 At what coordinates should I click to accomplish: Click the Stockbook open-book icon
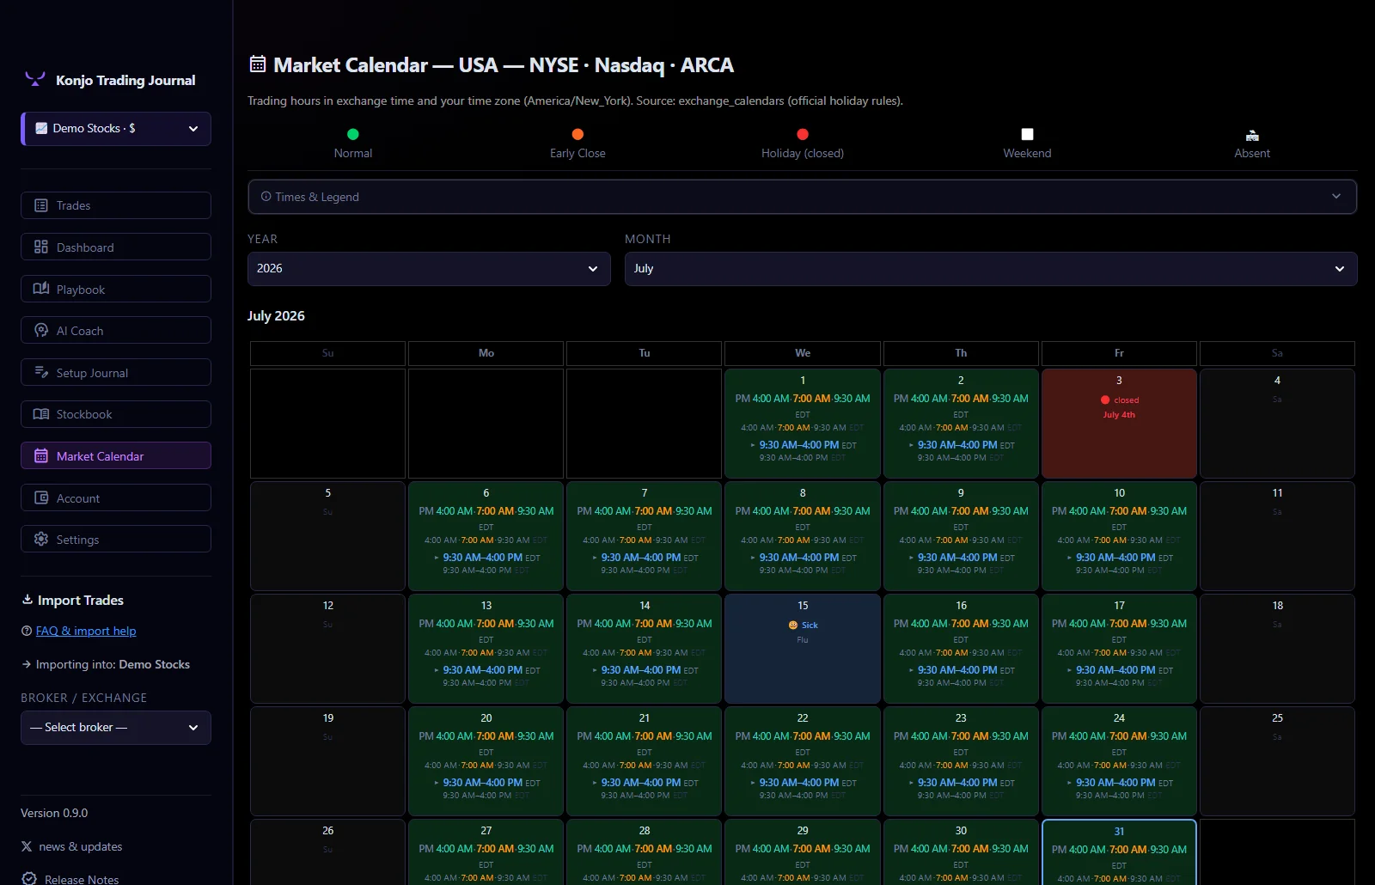pyautogui.click(x=41, y=414)
